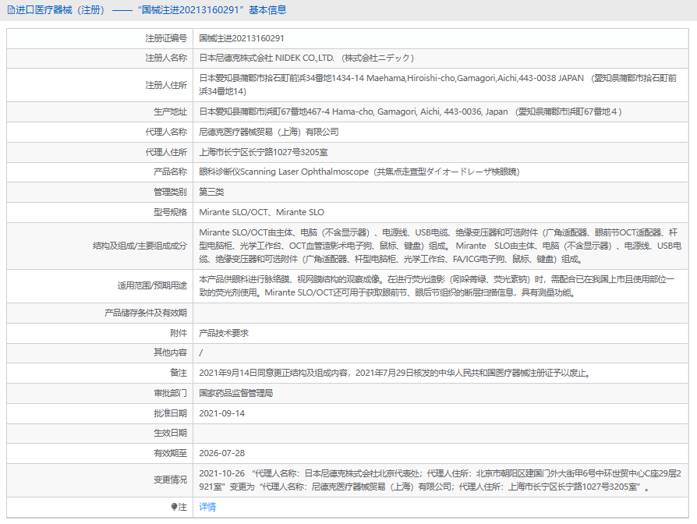The height and width of the screenshot is (524, 697).
Task: Click the 变更情况 2021-10-26 change record
Action: [440, 480]
